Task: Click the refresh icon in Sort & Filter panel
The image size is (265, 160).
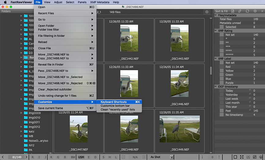Action: coord(247,11)
